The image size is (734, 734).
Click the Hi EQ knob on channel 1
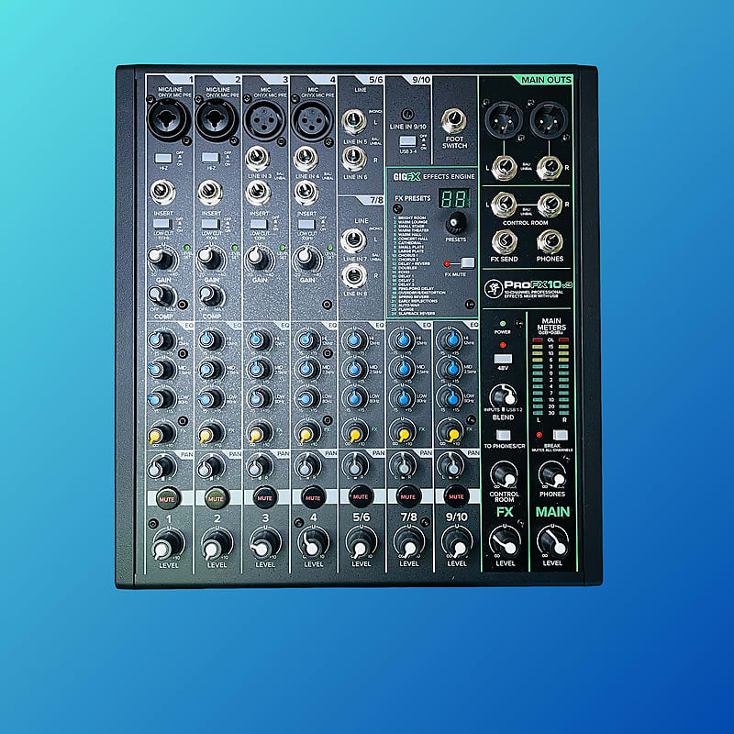(161, 340)
